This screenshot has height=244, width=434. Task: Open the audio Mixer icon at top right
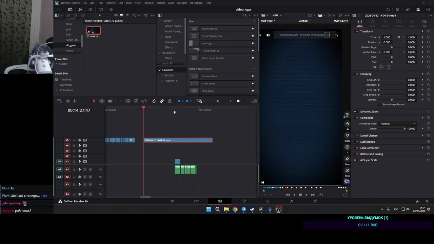click(397, 9)
